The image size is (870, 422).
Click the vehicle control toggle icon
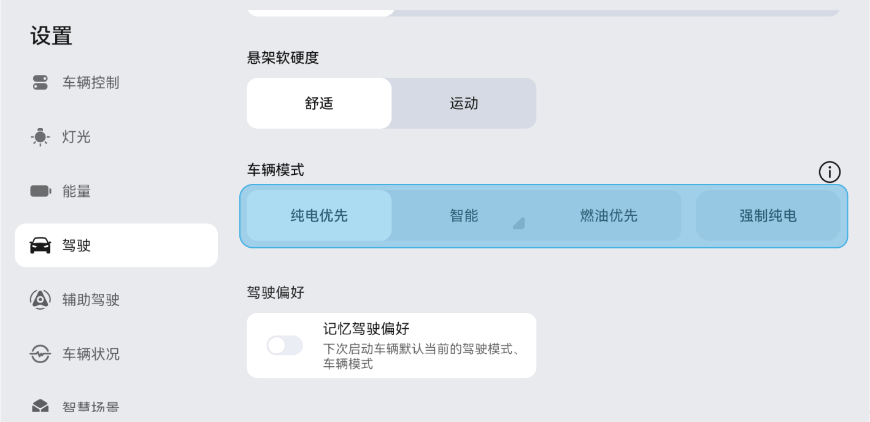(x=40, y=83)
